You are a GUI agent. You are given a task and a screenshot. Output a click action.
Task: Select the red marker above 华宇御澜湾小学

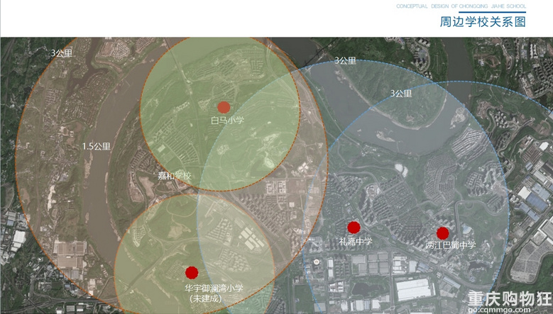pos(192,272)
